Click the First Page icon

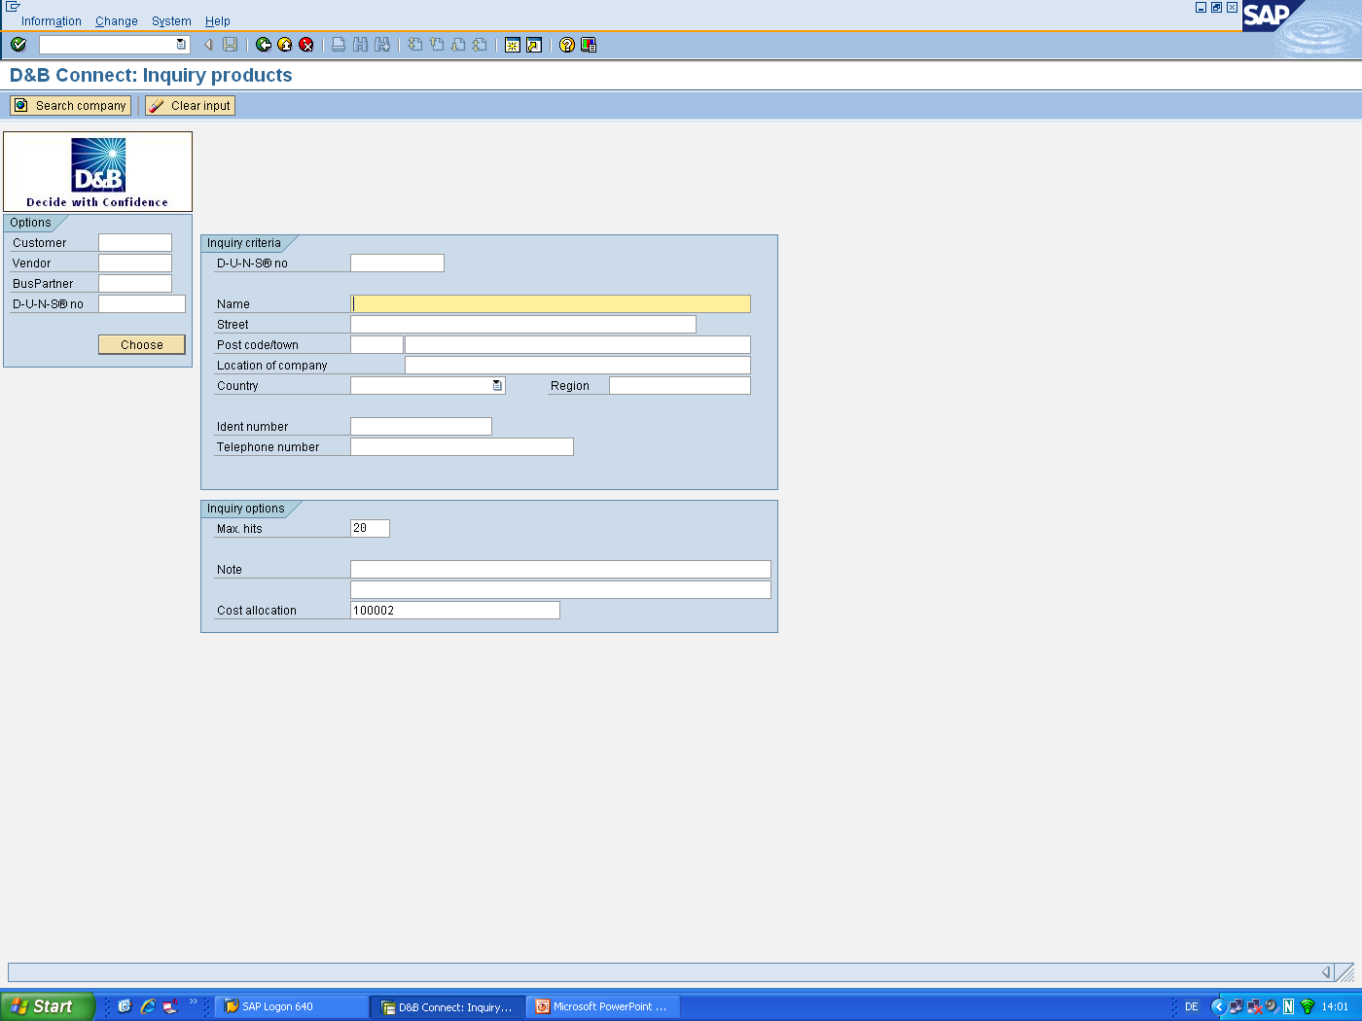click(x=415, y=45)
